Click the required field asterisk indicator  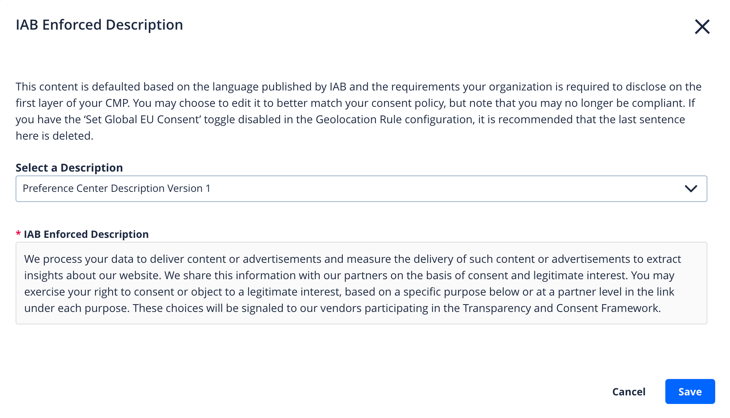(18, 234)
